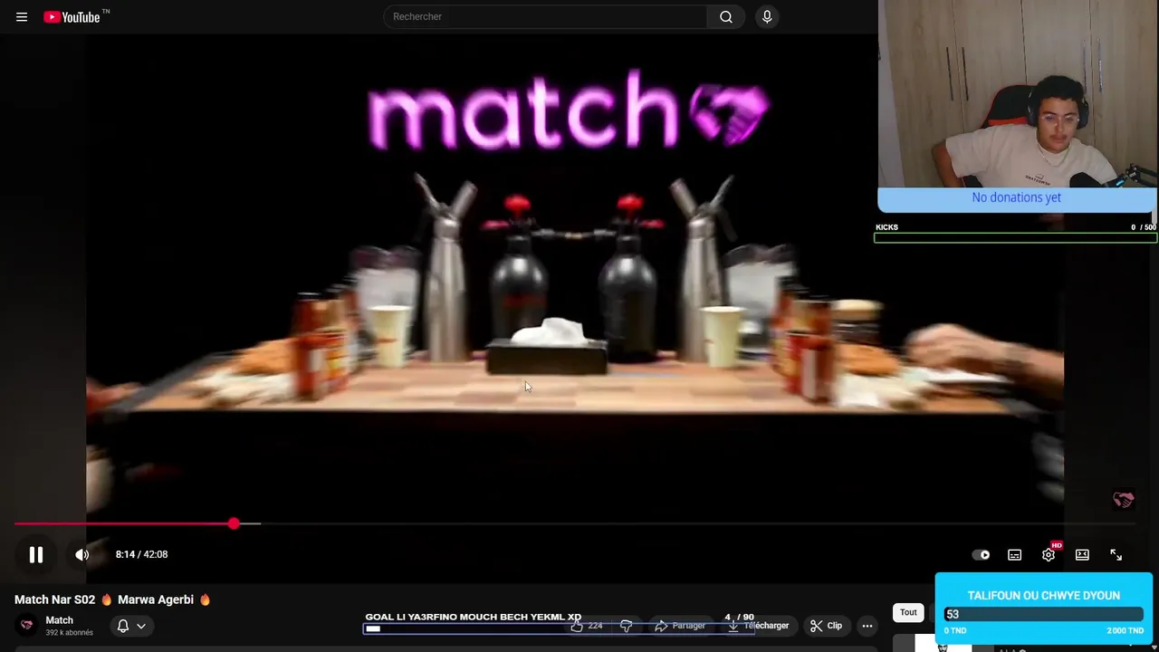
Task: Expand the notification bell dropdown
Action: [x=130, y=626]
